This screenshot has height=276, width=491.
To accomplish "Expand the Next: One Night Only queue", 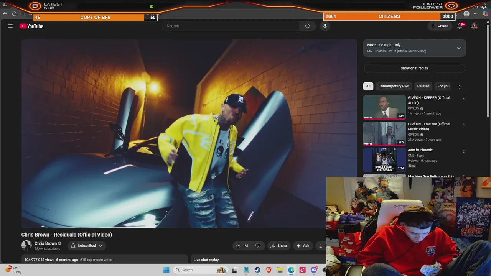I will (x=414, y=48).
